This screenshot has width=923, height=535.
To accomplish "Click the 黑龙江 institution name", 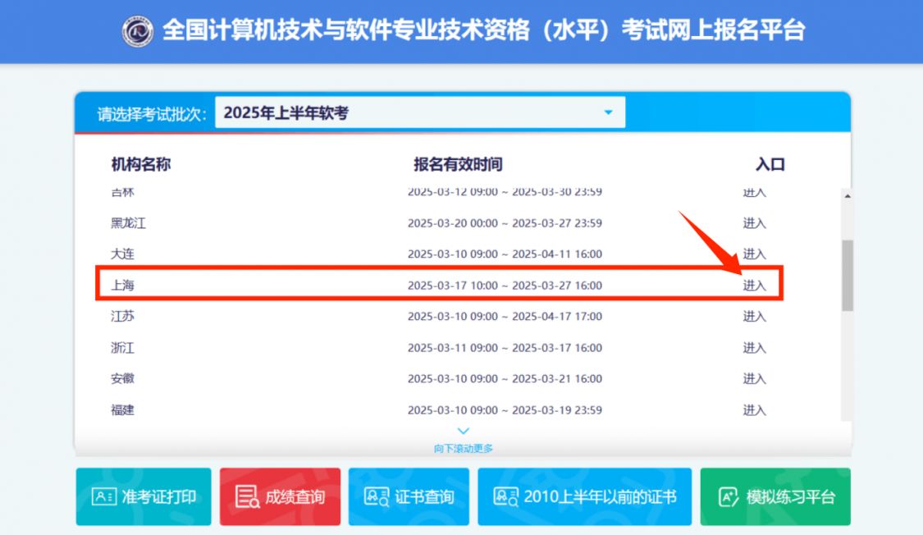I will coord(128,223).
